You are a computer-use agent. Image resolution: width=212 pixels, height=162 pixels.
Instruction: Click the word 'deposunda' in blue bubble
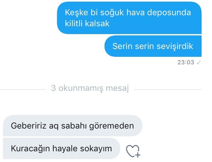click(169, 13)
